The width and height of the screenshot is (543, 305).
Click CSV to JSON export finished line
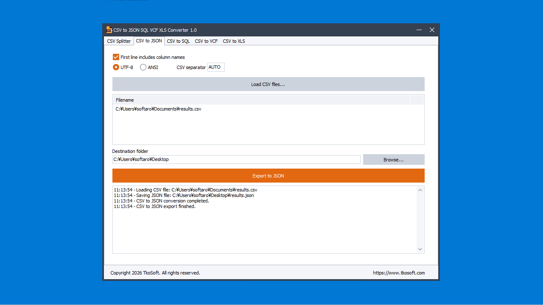tap(154, 206)
